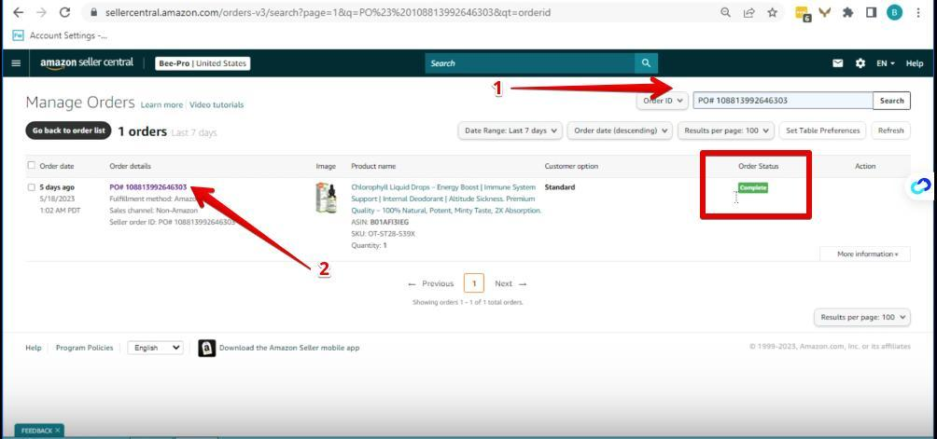
Task: Click the browser address bar URL
Action: coord(329,12)
